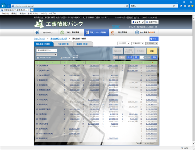Click the yellow 印刷 button

[152, 51]
